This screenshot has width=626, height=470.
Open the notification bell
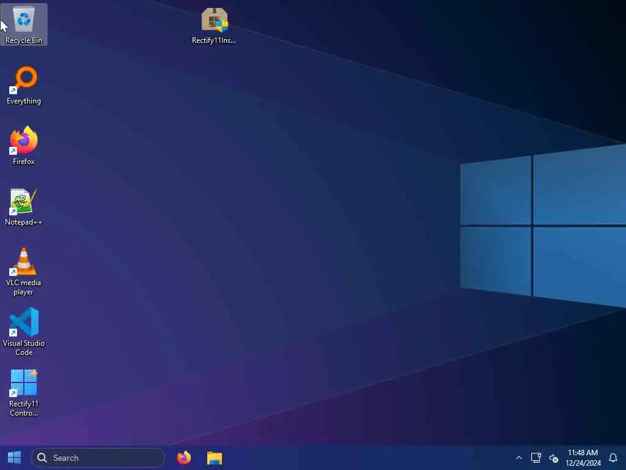(x=613, y=458)
